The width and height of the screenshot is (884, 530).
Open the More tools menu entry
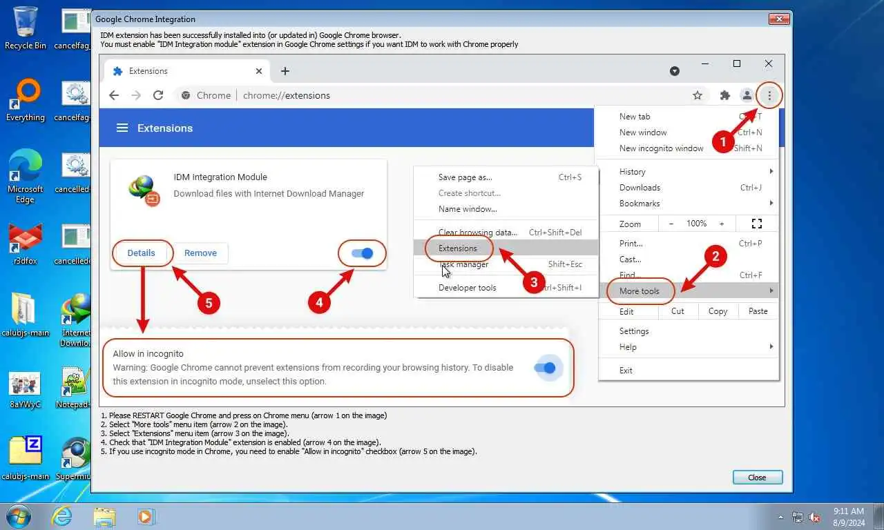(640, 291)
